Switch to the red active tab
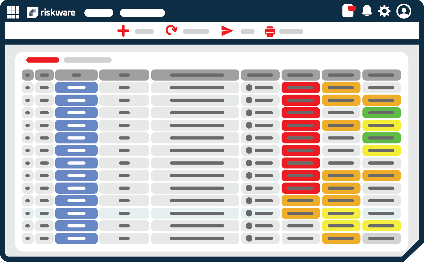This screenshot has height=262, width=424. tap(42, 60)
